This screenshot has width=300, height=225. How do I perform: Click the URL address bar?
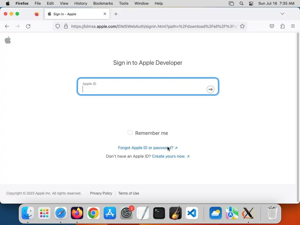pyautogui.click(x=154, y=26)
